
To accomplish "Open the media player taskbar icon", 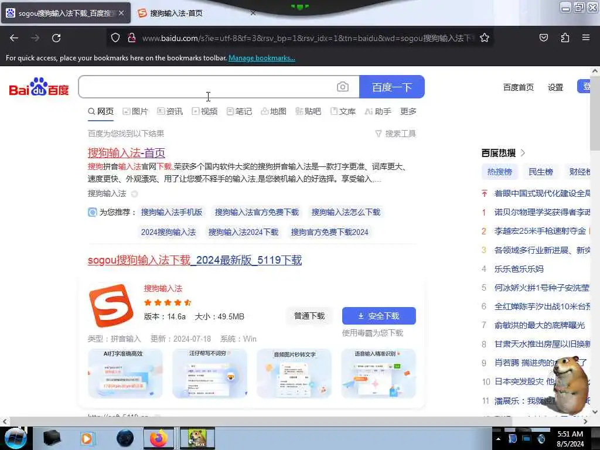I will click(87, 438).
